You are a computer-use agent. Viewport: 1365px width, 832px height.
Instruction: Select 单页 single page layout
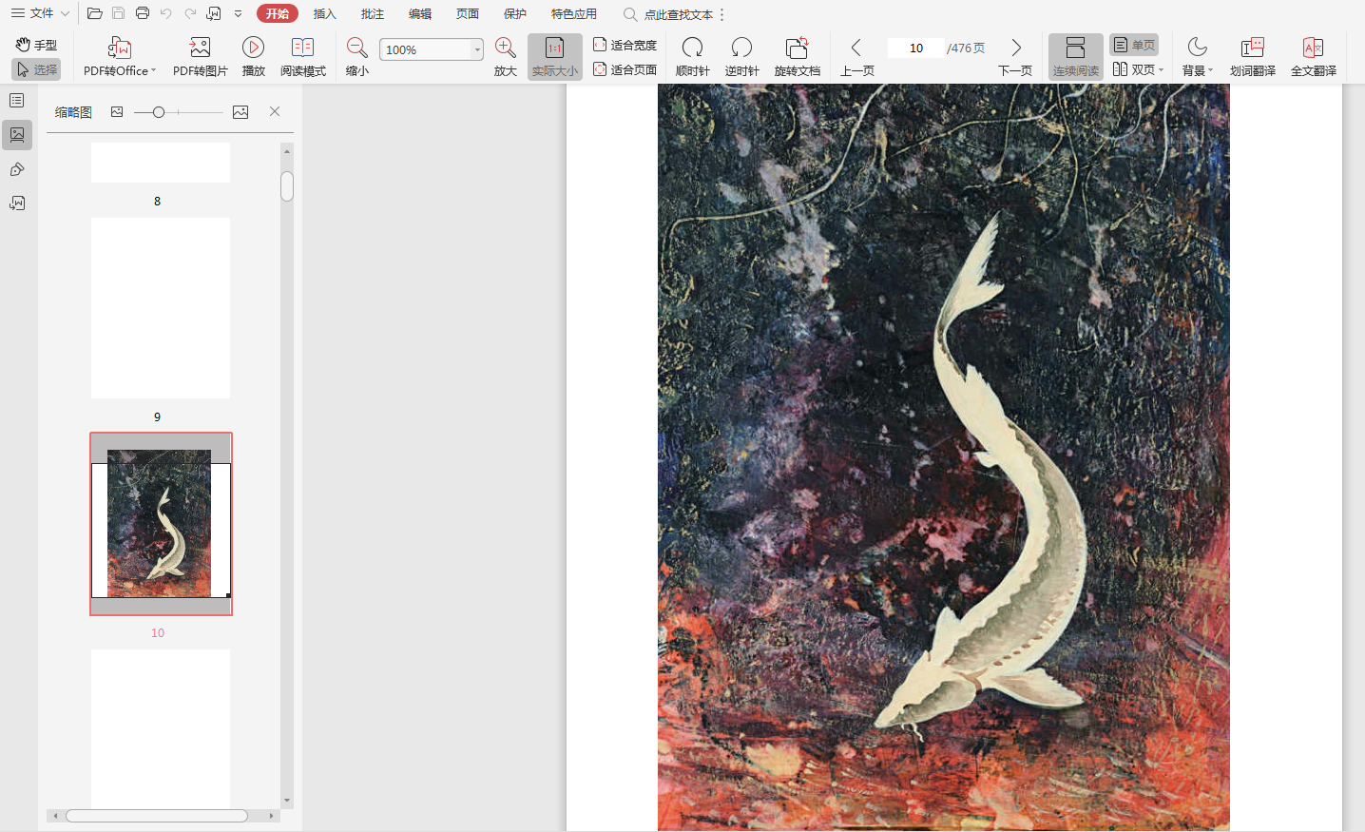point(1134,45)
